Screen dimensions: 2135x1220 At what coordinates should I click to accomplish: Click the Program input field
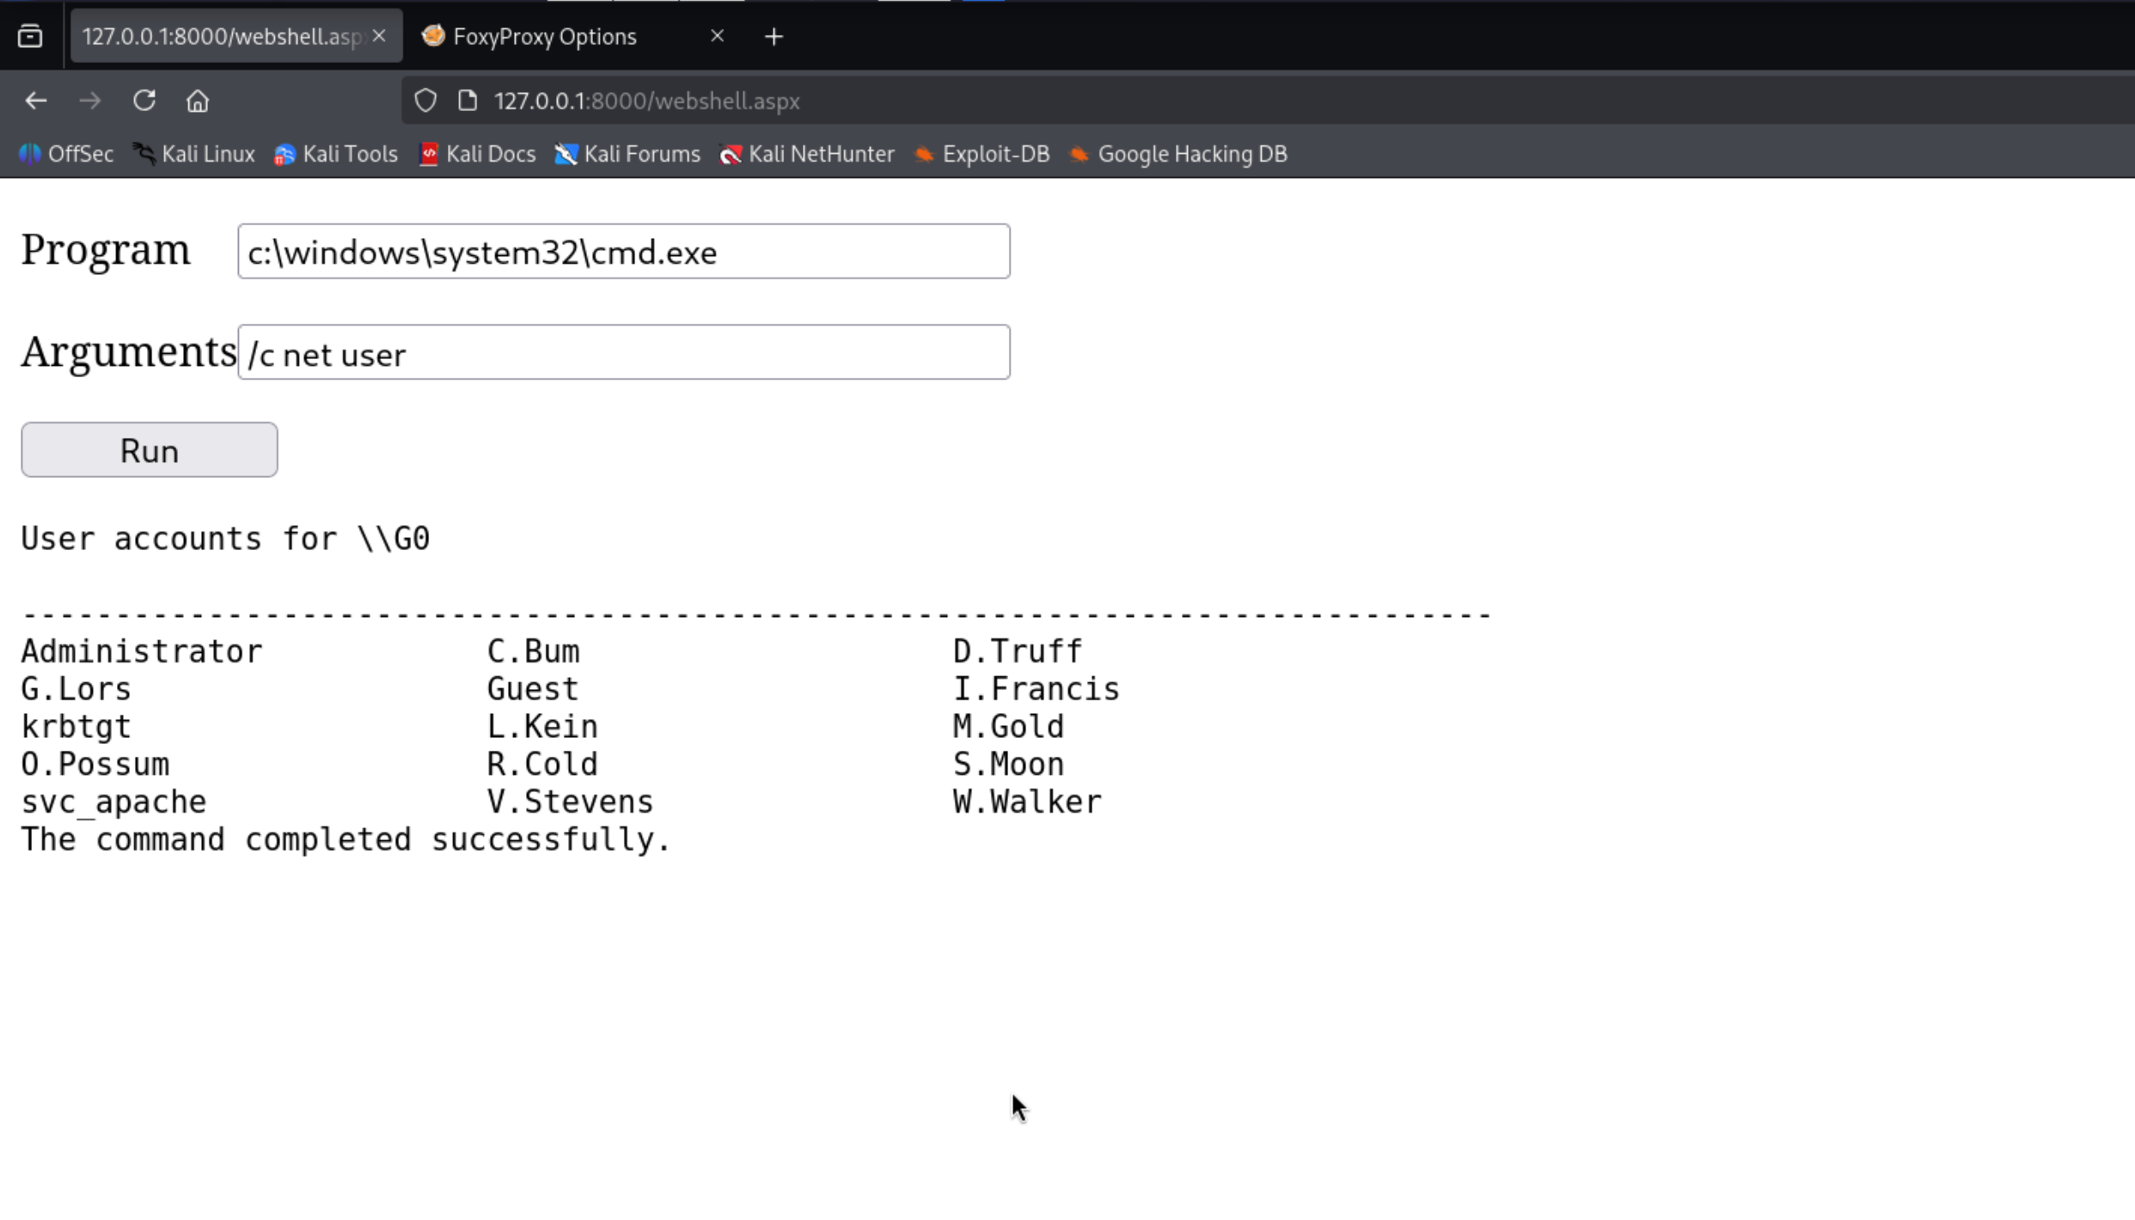pyautogui.click(x=623, y=252)
